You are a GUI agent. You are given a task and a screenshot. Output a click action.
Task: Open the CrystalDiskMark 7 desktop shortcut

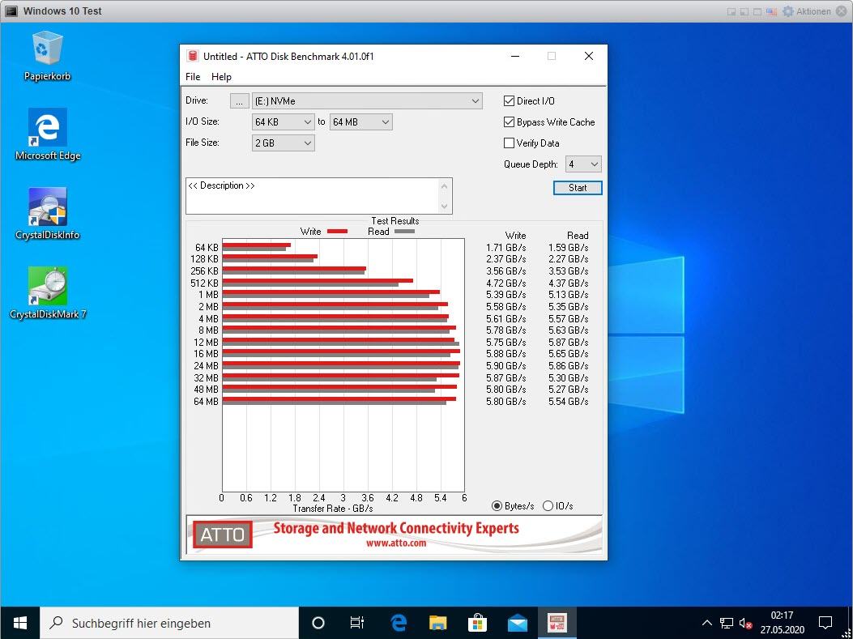47,293
